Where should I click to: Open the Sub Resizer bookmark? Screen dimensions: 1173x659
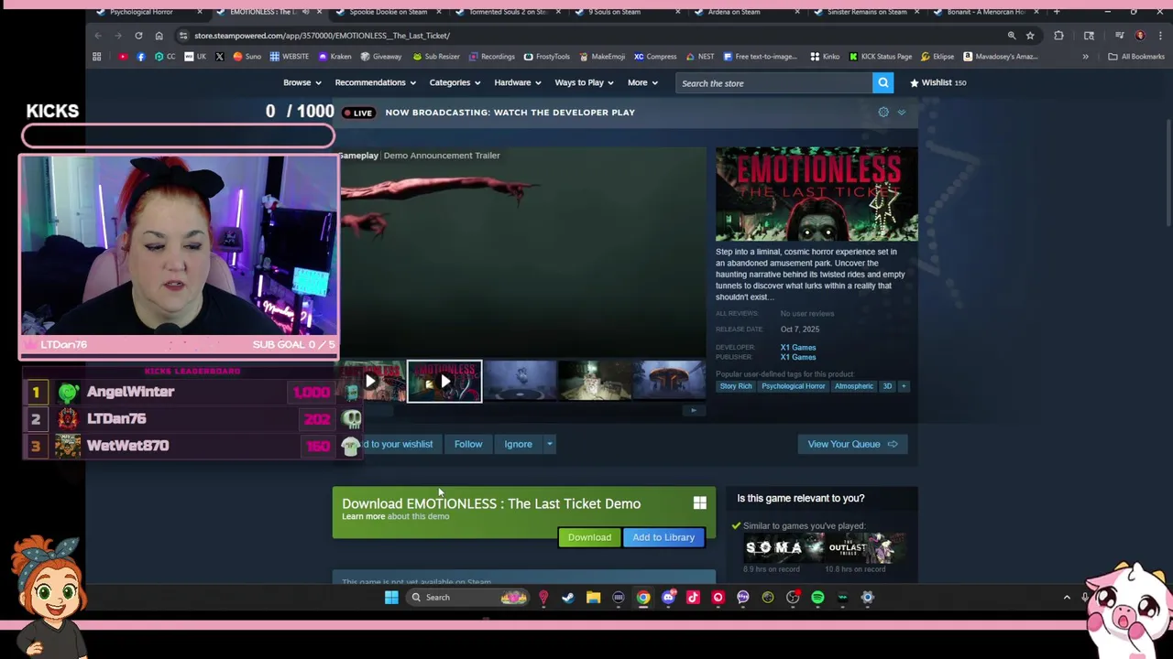pos(435,56)
